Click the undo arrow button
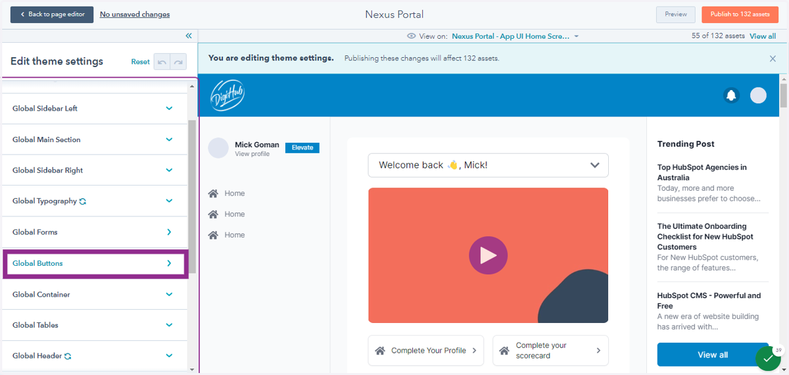Image resolution: width=789 pixels, height=375 pixels. (162, 62)
